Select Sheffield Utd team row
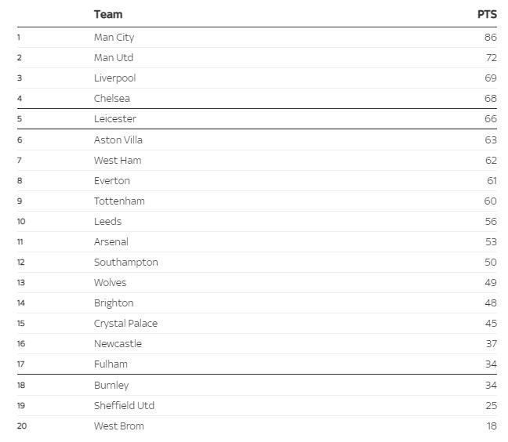The image size is (508, 442). pyautogui.click(x=124, y=406)
